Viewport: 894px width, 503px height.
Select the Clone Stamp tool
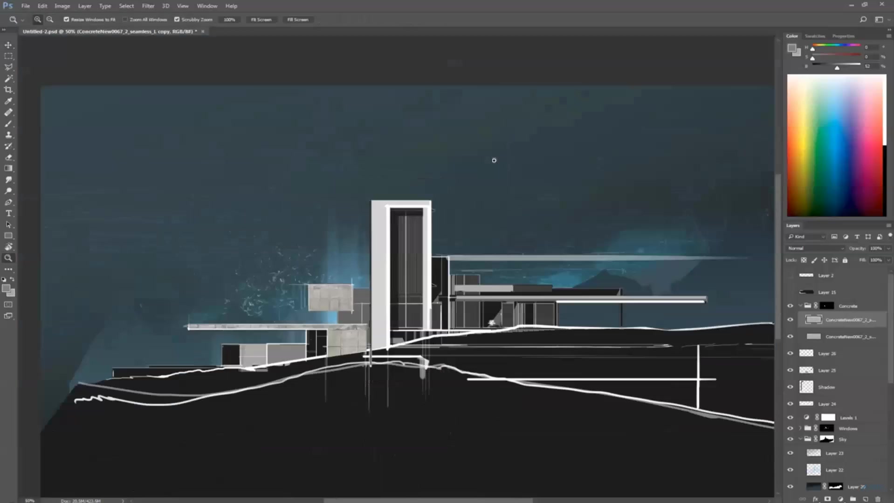tap(8, 135)
